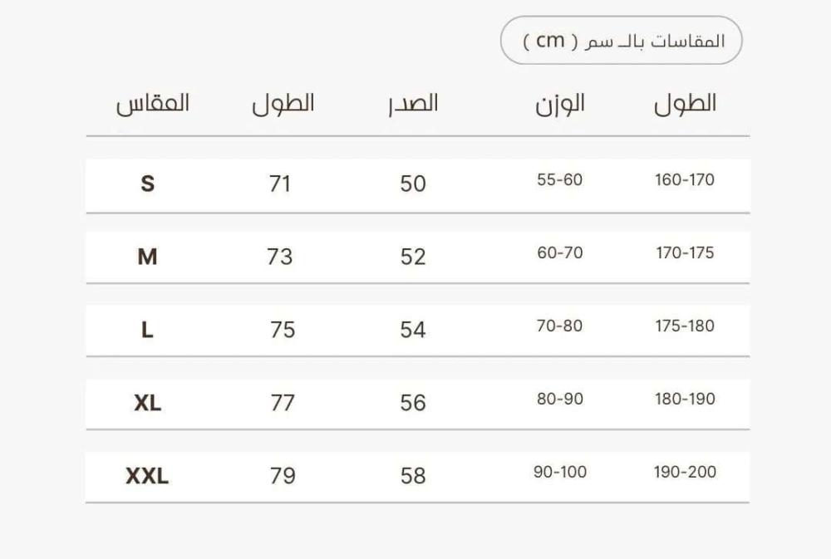Select the المقاس column header
The height and width of the screenshot is (559, 831).
[x=153, y=104]
